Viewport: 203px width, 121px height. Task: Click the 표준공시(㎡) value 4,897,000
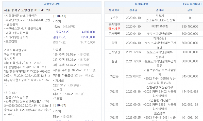[88, 32]
